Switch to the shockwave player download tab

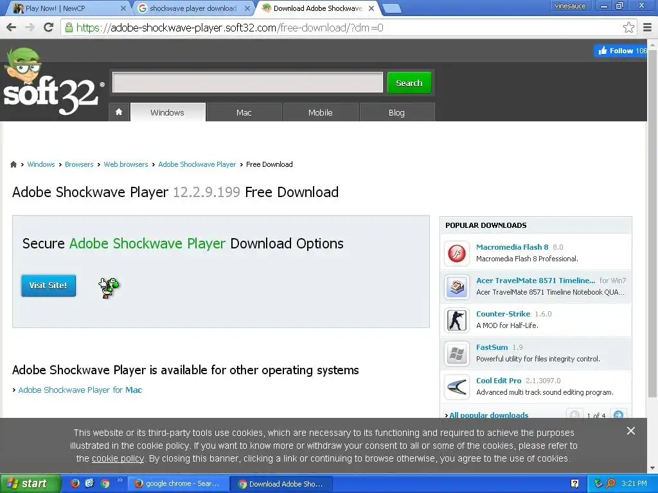[193, 8]
